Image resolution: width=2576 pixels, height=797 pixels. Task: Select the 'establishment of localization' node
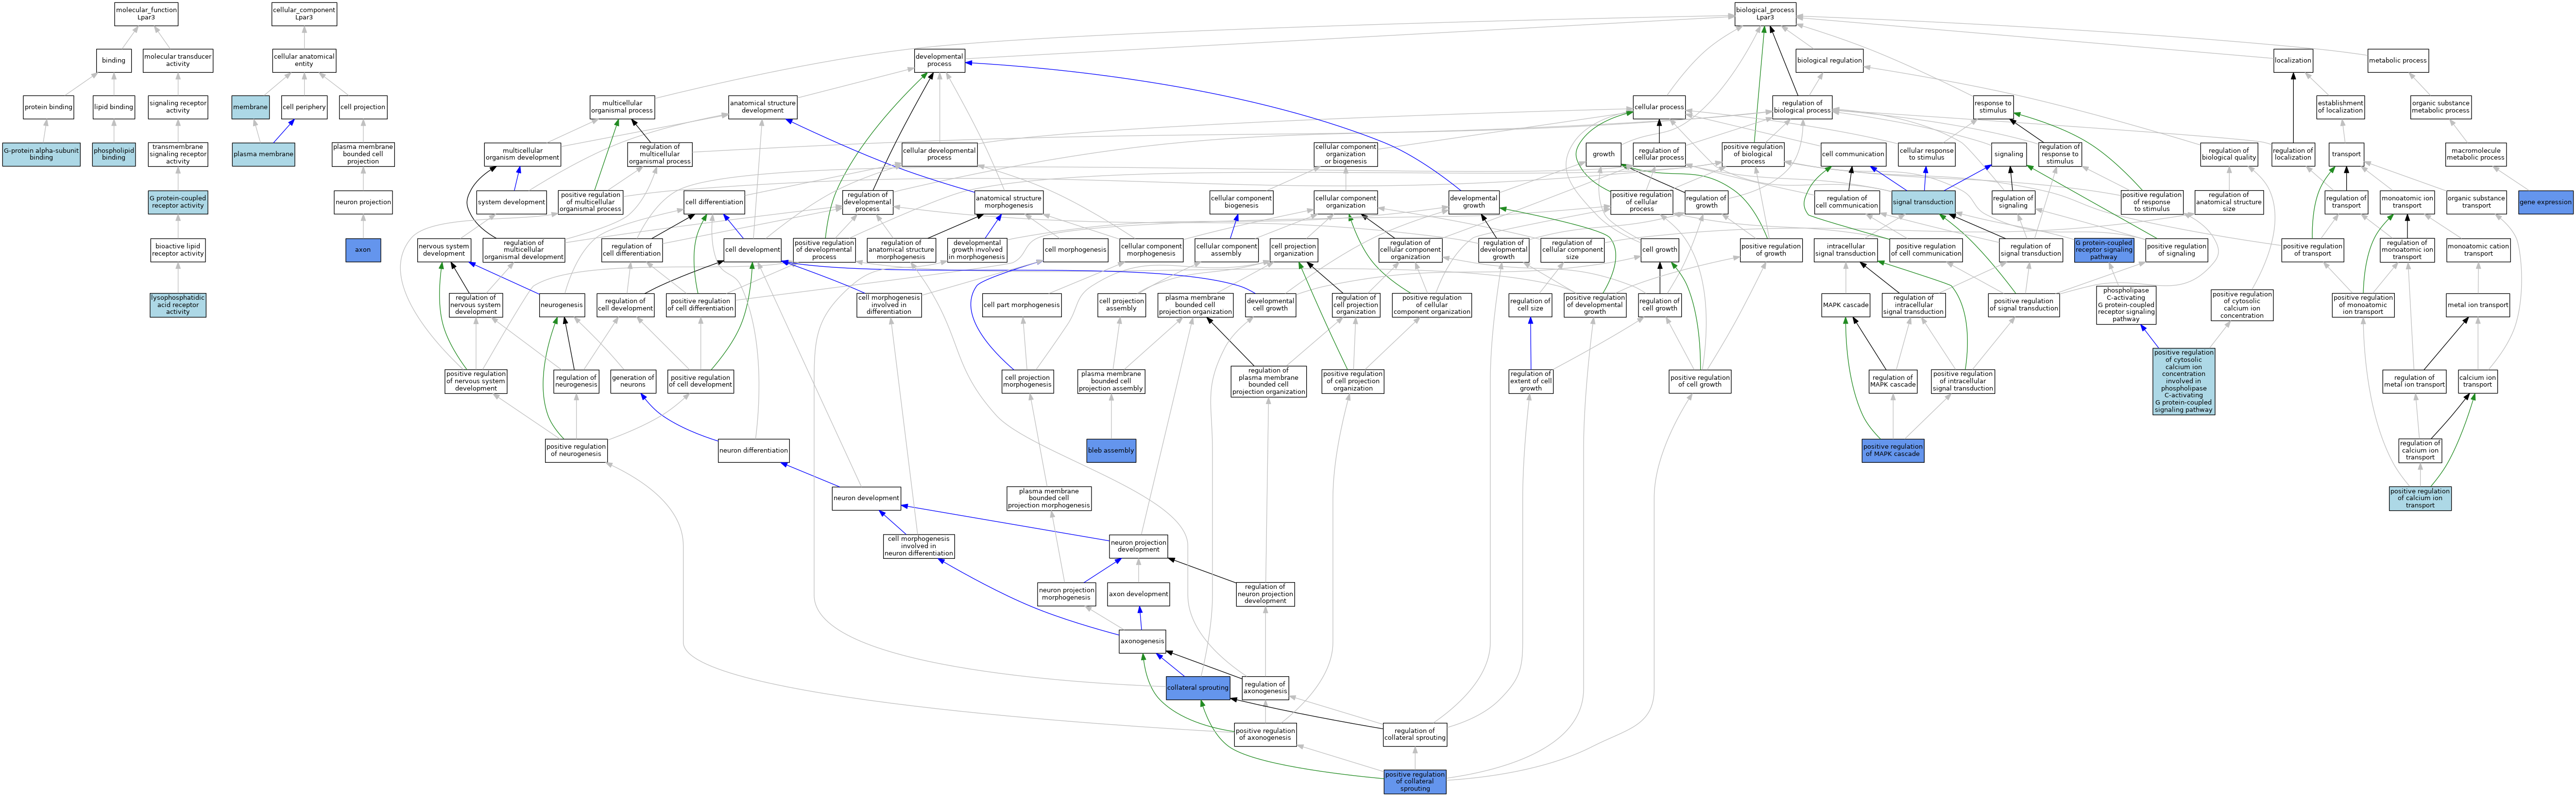(2341, 107)
